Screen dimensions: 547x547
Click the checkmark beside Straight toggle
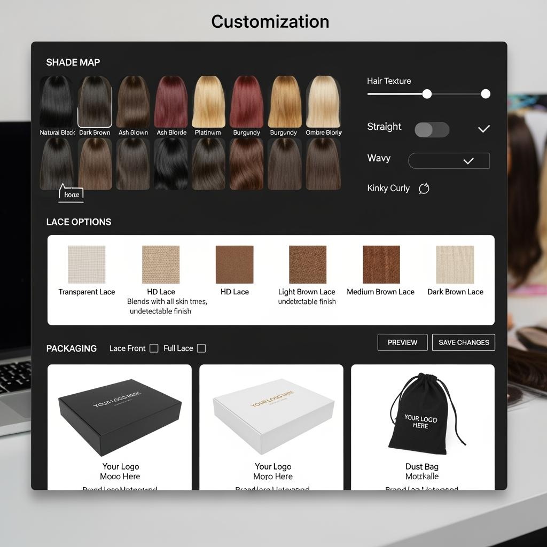coord(484,129)
